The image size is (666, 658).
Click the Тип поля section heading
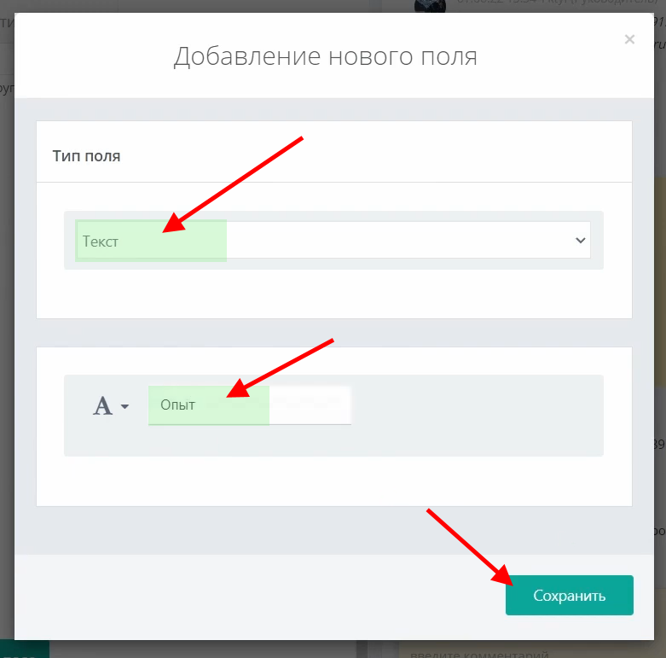[x=86, y=156]
